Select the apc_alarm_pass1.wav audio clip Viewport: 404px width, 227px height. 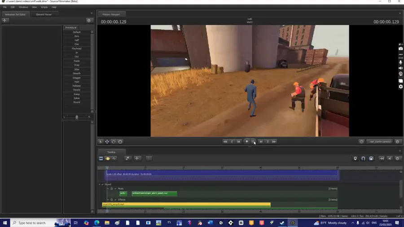click(154, 193)
